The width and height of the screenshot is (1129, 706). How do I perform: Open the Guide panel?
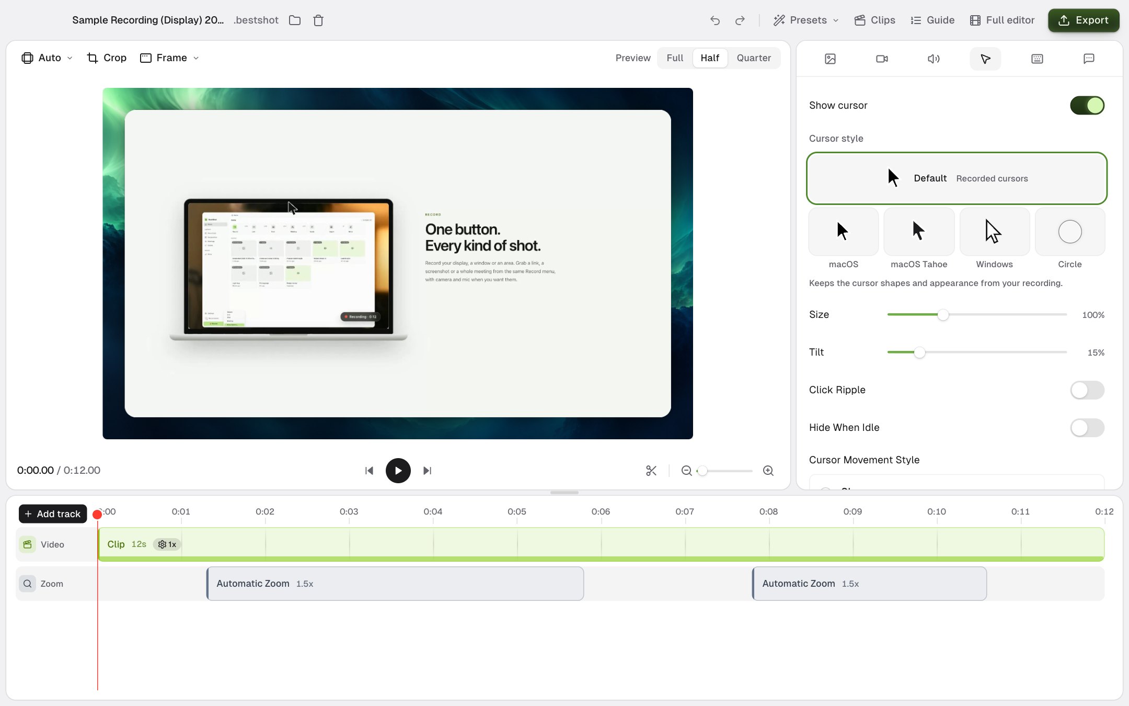point(932,20)
